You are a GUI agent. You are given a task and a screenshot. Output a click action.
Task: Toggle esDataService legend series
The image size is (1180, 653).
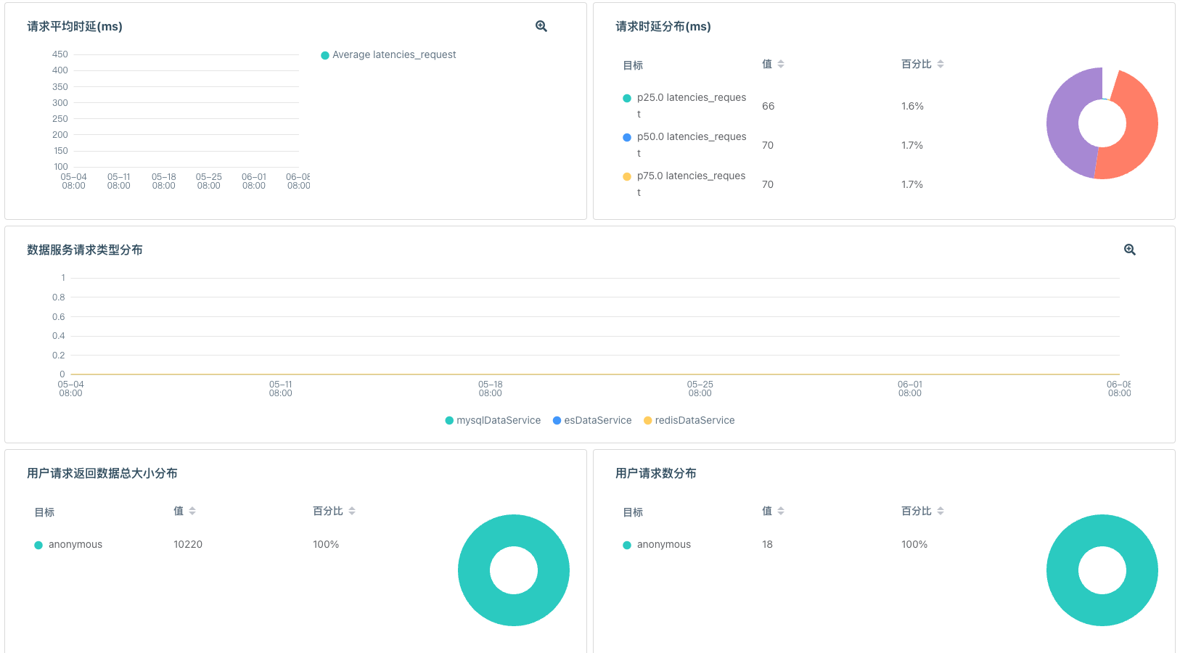tap(592, 421)
